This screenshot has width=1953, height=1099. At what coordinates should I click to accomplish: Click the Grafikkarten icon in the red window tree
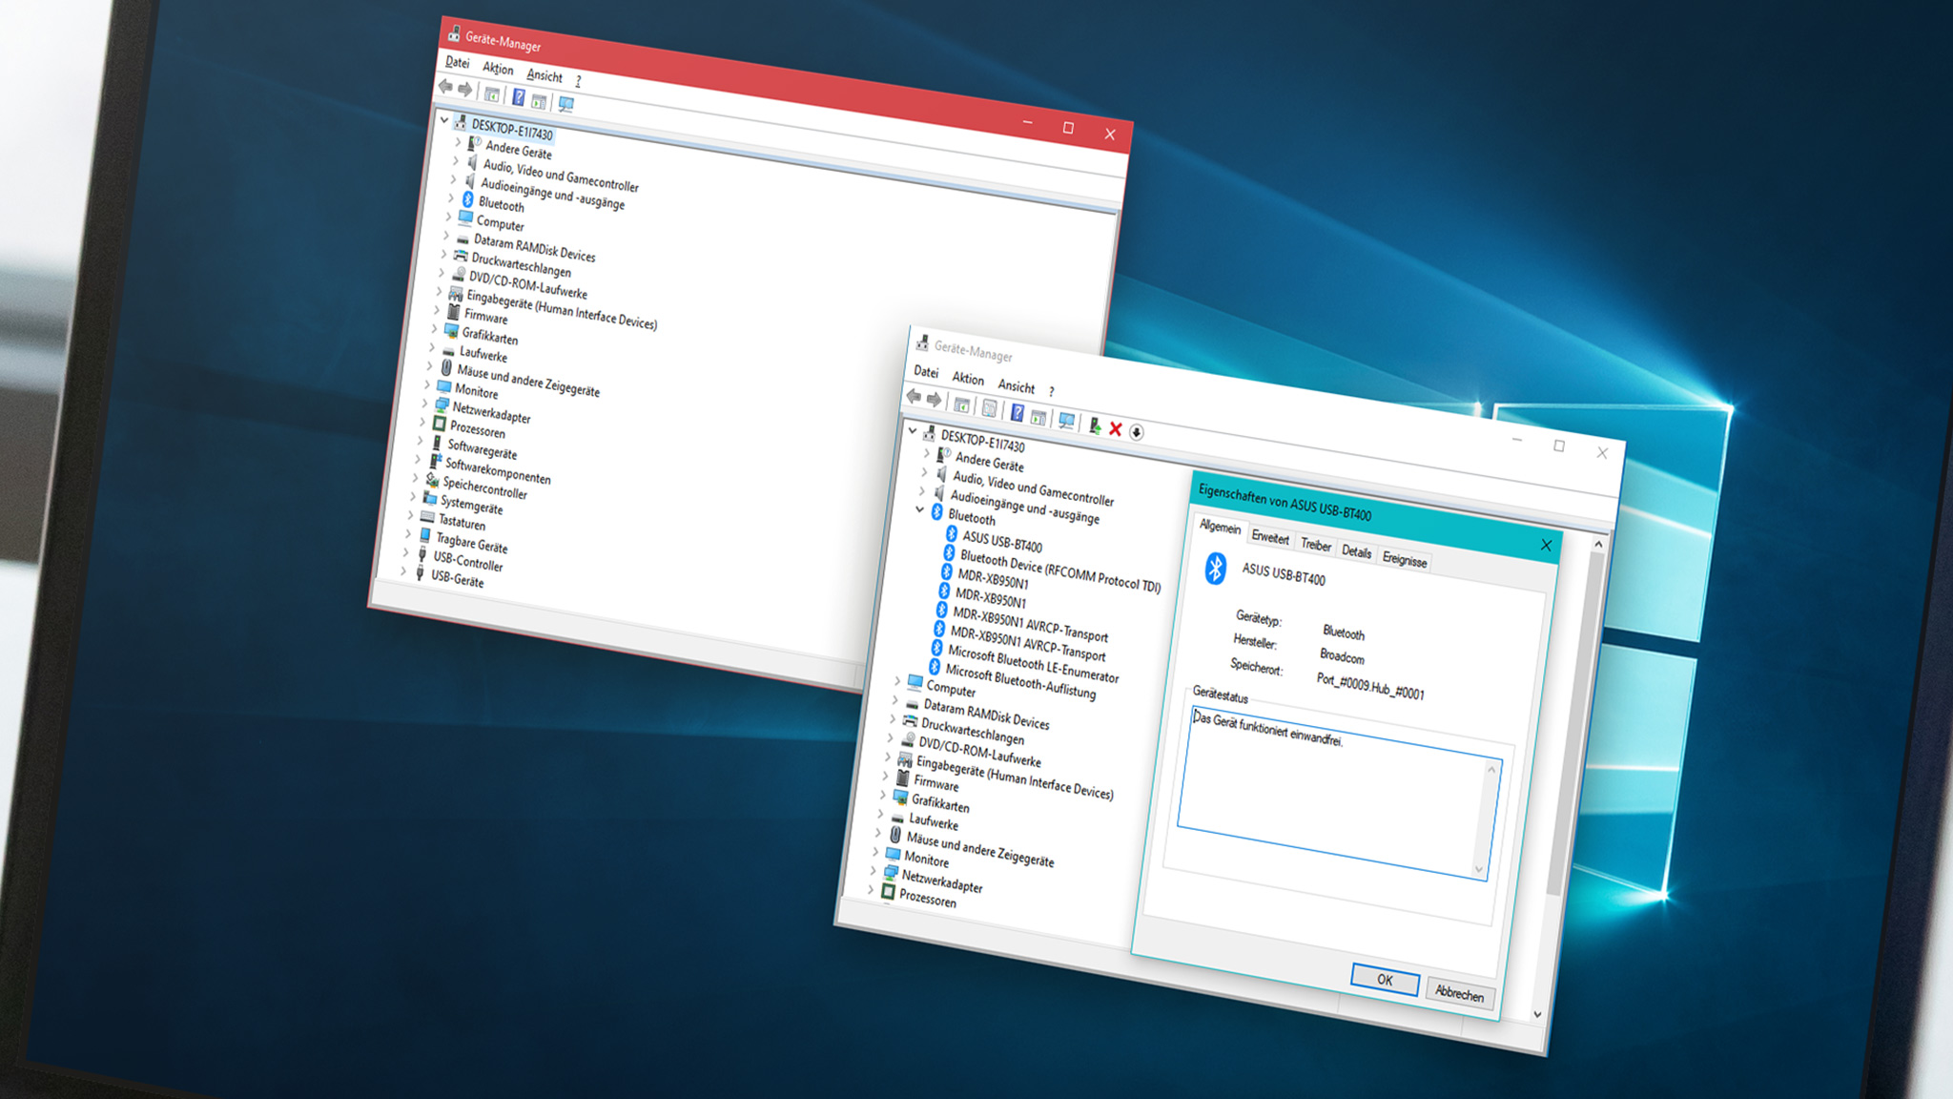(451, 330)
